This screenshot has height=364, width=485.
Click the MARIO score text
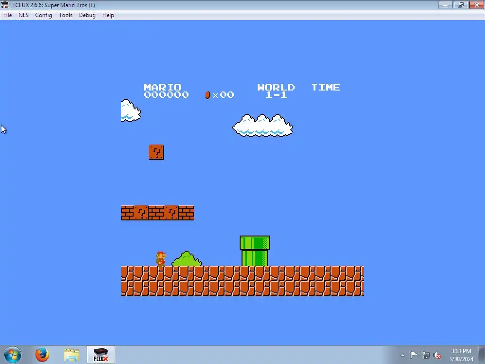[166, 91]
